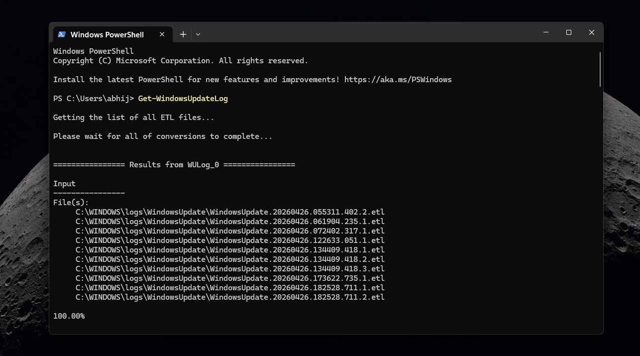This screenshot has width=640, height=356.
Task: Click the Getting the list message line
Action: (x=133, y=117)
